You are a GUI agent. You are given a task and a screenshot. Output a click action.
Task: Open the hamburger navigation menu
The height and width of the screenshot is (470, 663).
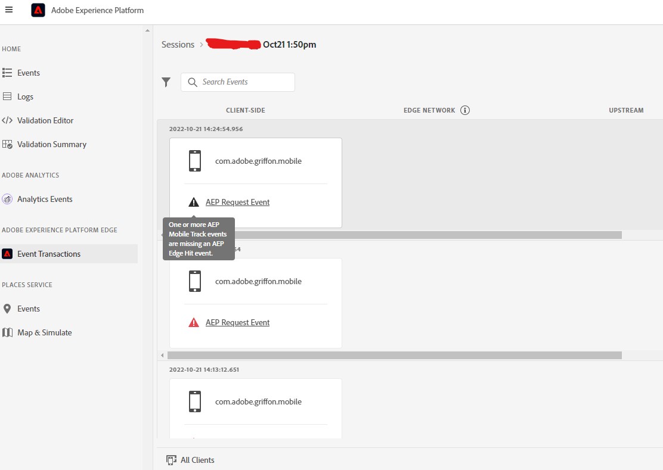[x=9, y=10]
